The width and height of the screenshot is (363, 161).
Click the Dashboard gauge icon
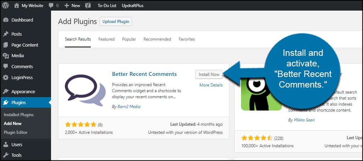[6, 20]
